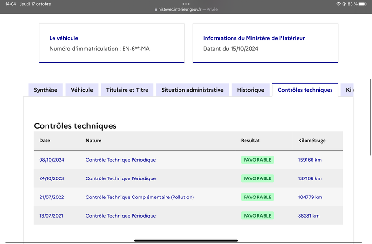
Task: Open the three-dot multitasking menu
Action: click(x=186, y=4)
